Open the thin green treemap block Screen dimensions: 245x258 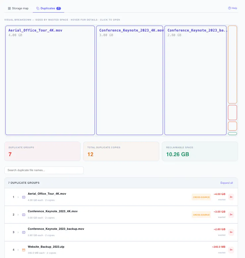pos(232,134)
